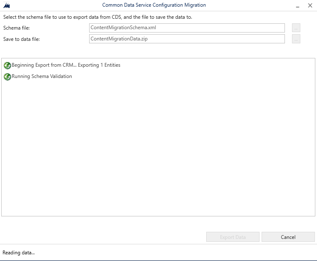Click the Save to data file field
The width and height of the screenshot is (317, 261).
(187, 39)
